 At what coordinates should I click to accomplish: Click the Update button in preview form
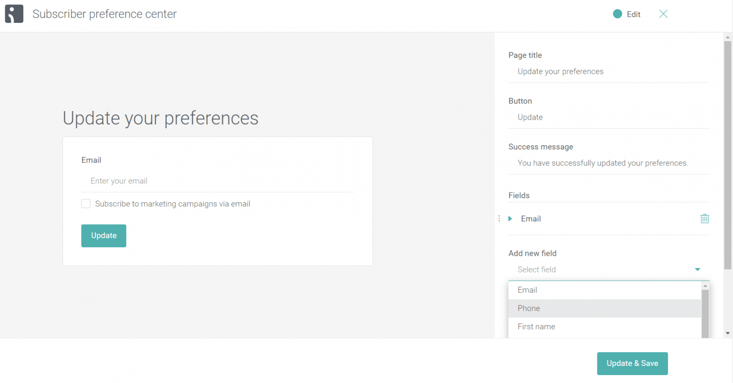point(104,236)
